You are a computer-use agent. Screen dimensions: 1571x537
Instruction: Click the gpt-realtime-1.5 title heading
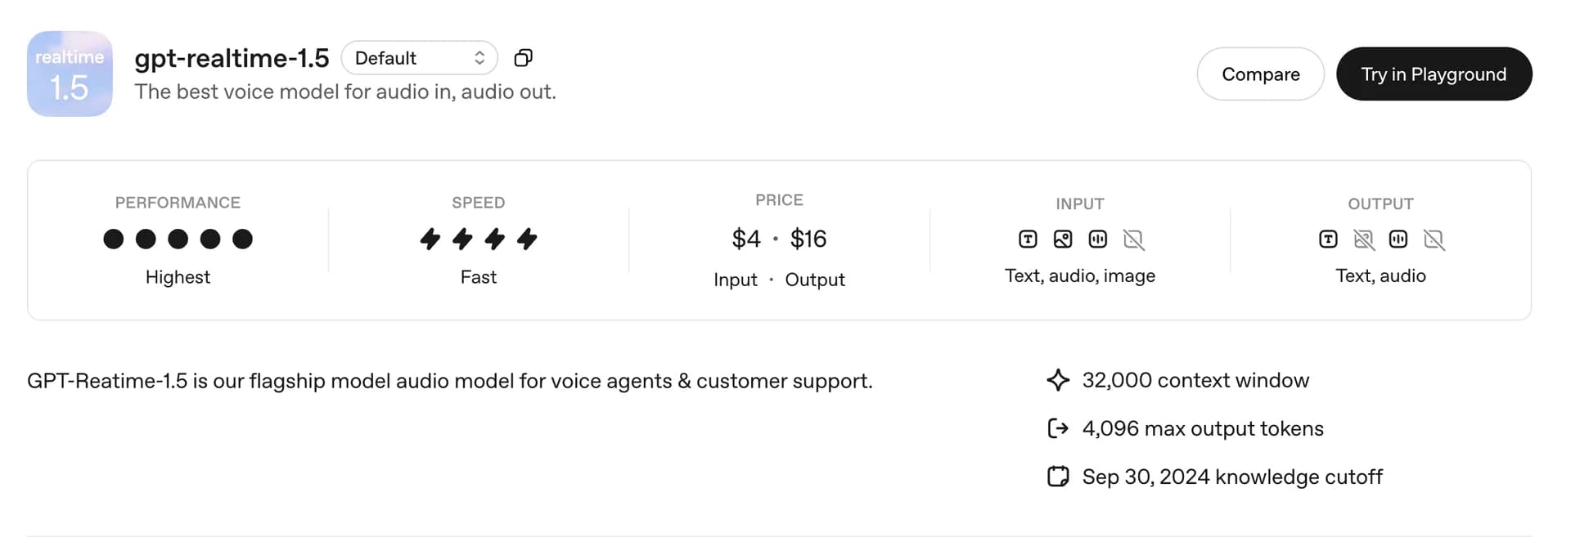click(232, 58)
